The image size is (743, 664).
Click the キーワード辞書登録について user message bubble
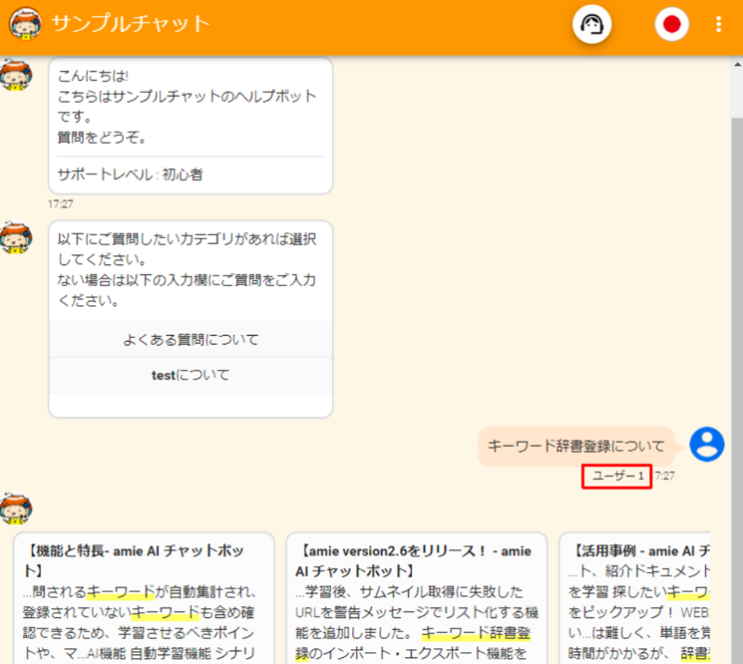click(576, 446)
